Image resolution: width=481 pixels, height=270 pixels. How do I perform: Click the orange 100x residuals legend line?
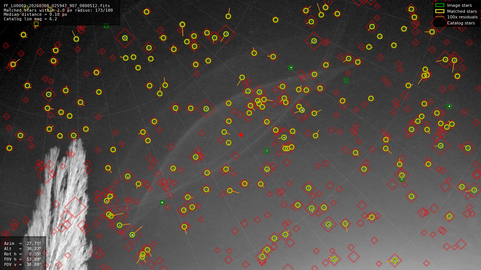(440, 17)
